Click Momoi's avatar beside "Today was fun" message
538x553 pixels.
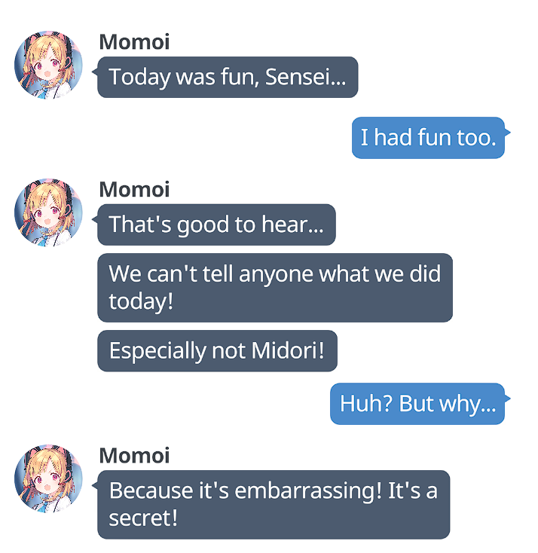[48, 66]
